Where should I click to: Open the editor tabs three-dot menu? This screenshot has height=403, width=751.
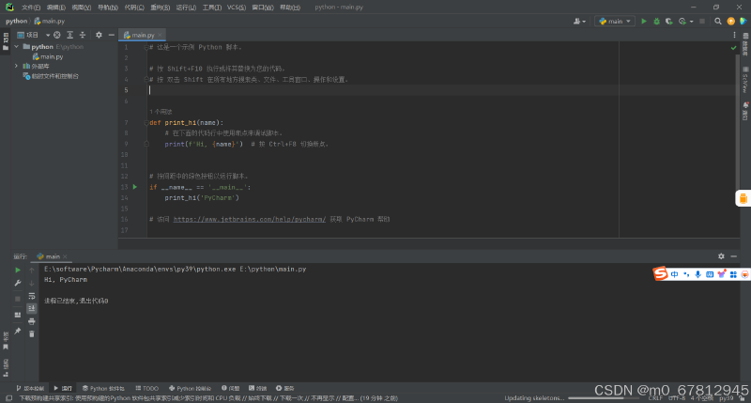coord(734,35)
